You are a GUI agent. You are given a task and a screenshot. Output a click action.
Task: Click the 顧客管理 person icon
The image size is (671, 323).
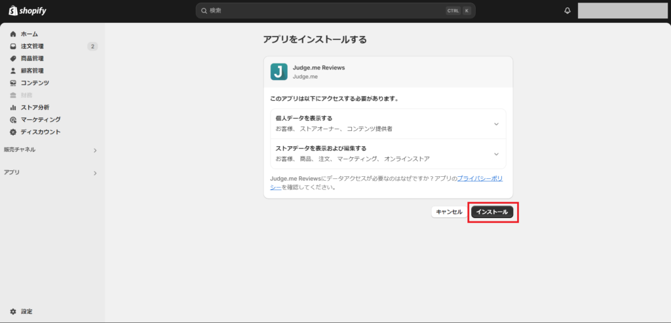click(13, 71)
